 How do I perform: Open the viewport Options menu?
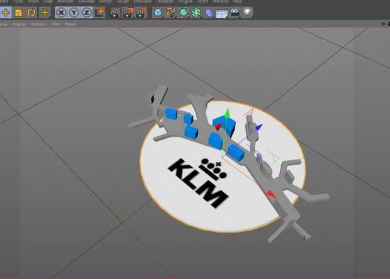click(x=38, y=24)
